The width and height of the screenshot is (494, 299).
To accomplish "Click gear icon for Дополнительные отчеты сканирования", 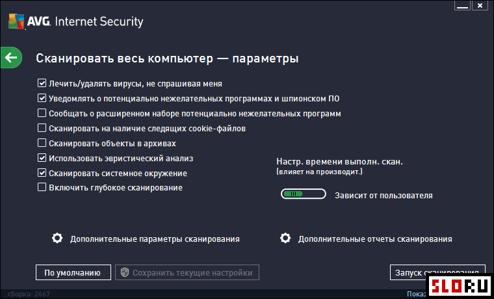I will point(285,238).
